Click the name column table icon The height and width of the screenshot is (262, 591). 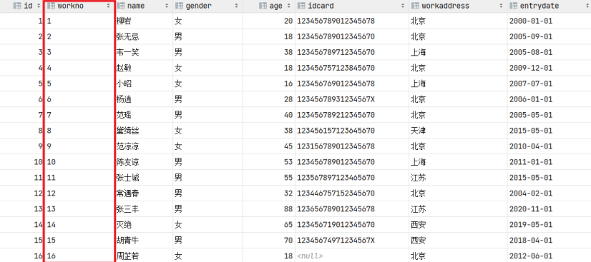pyautogui.click(x=121, y=6)
